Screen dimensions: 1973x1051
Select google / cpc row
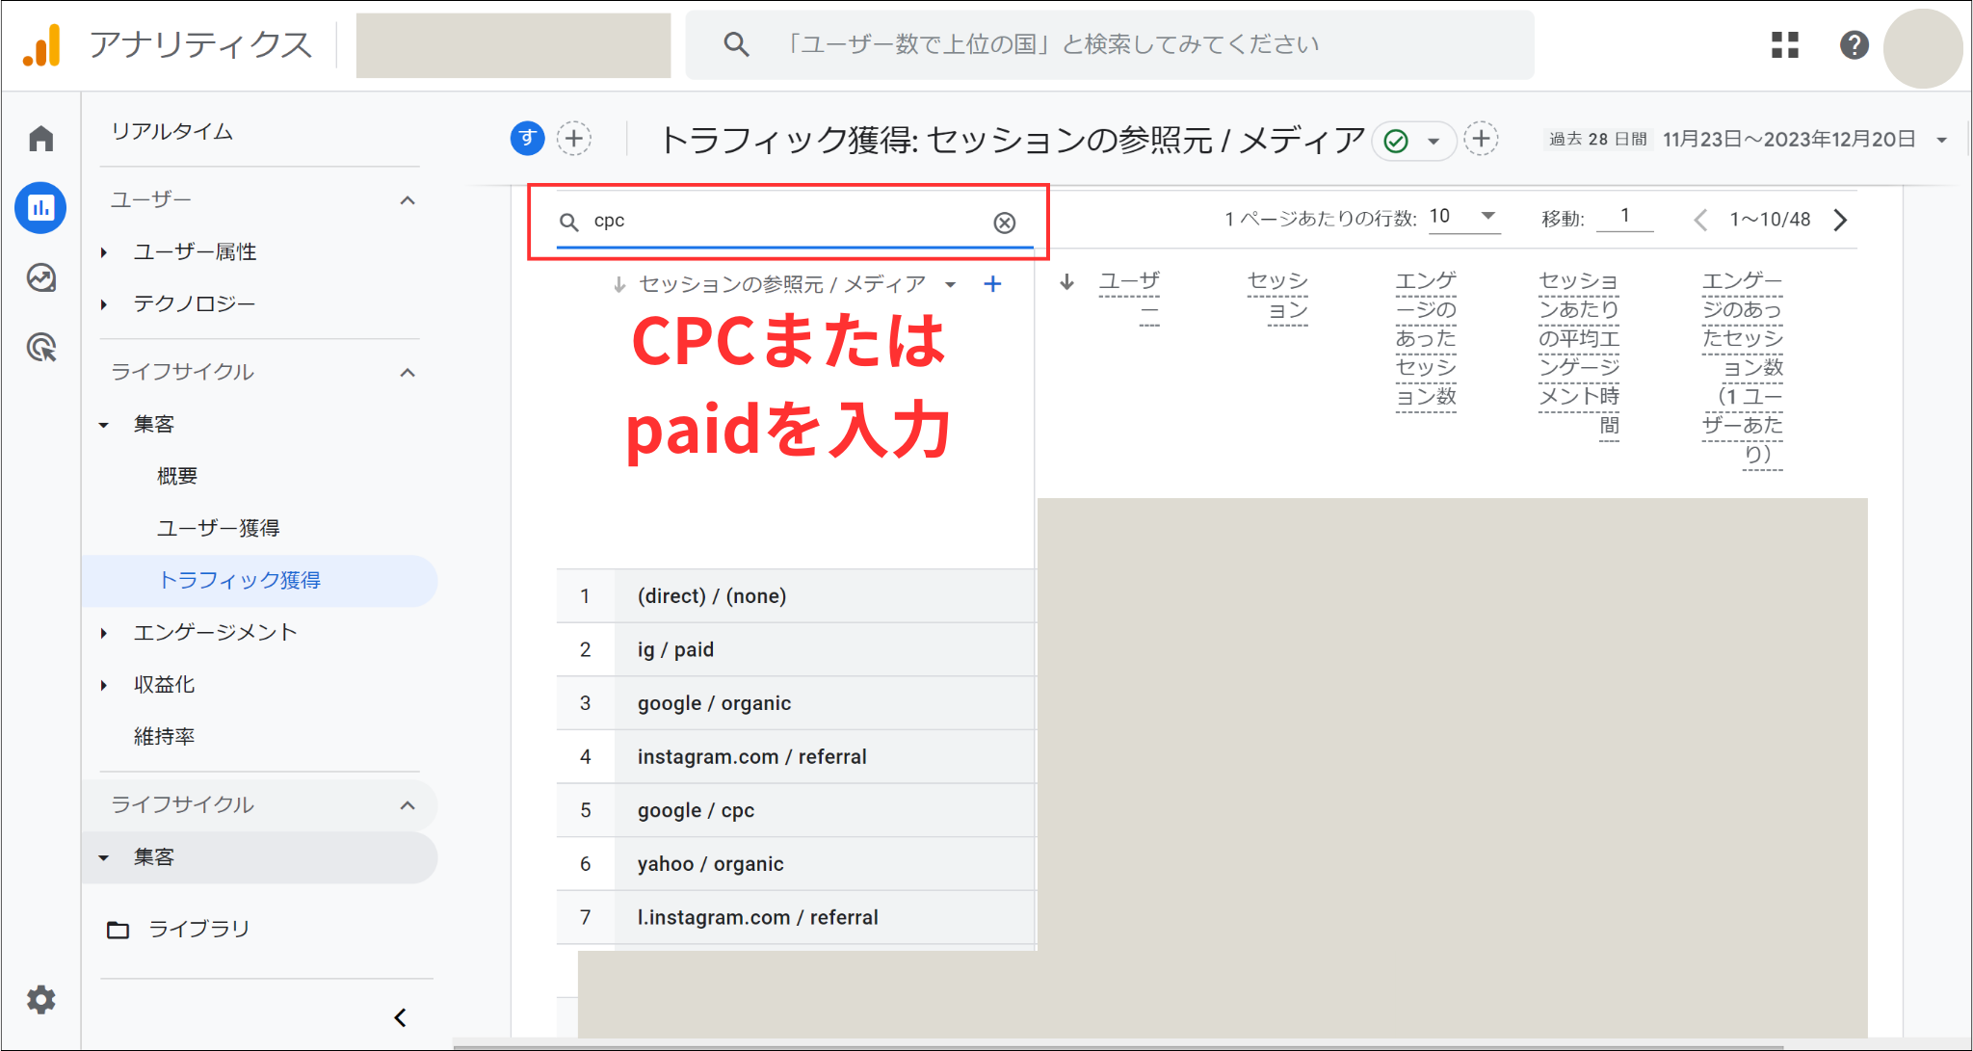tap(796, 810)
